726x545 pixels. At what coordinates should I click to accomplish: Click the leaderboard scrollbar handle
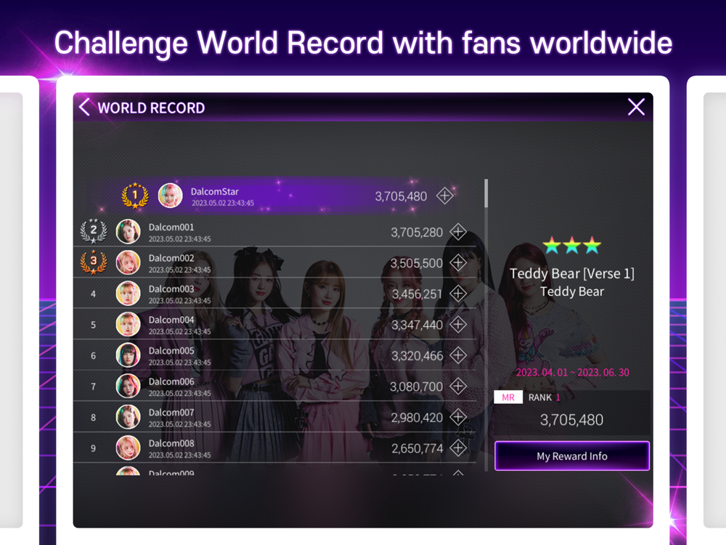486,193
